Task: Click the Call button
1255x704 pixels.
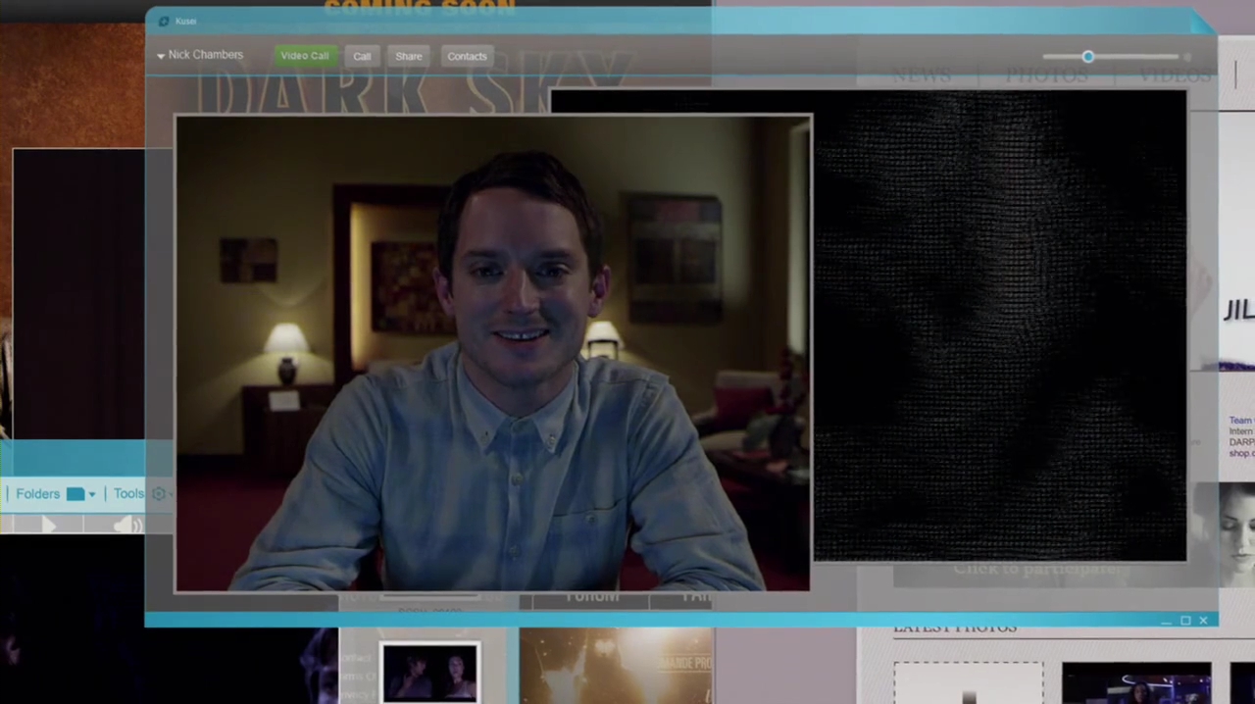Action: coord(362,56)
